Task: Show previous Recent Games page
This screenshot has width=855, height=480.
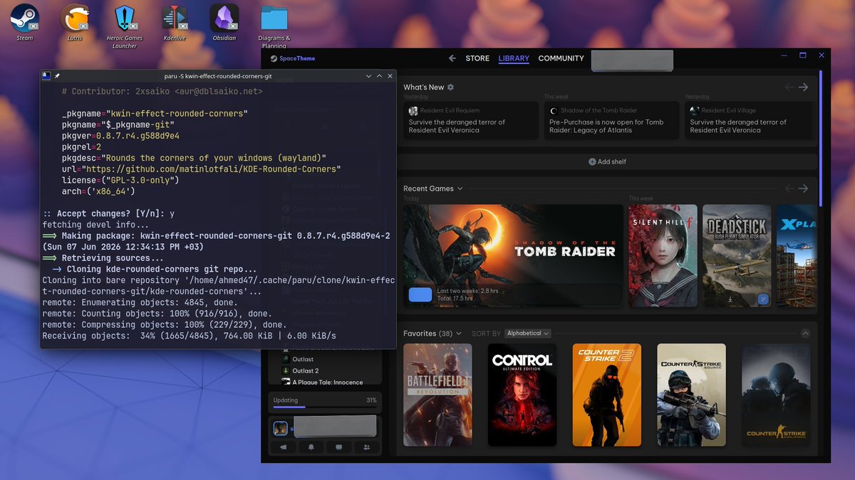Action: click(789, 188)
